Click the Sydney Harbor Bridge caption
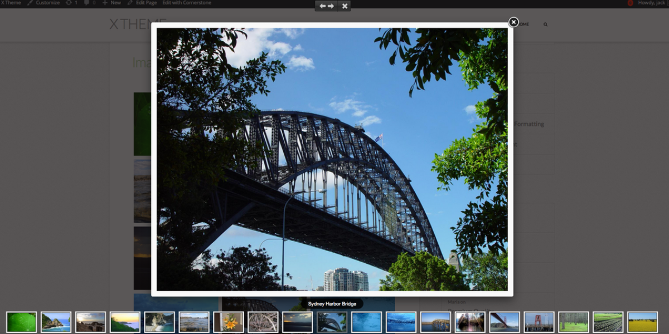This screenshot has height=334, width=669. coord(332,304)
